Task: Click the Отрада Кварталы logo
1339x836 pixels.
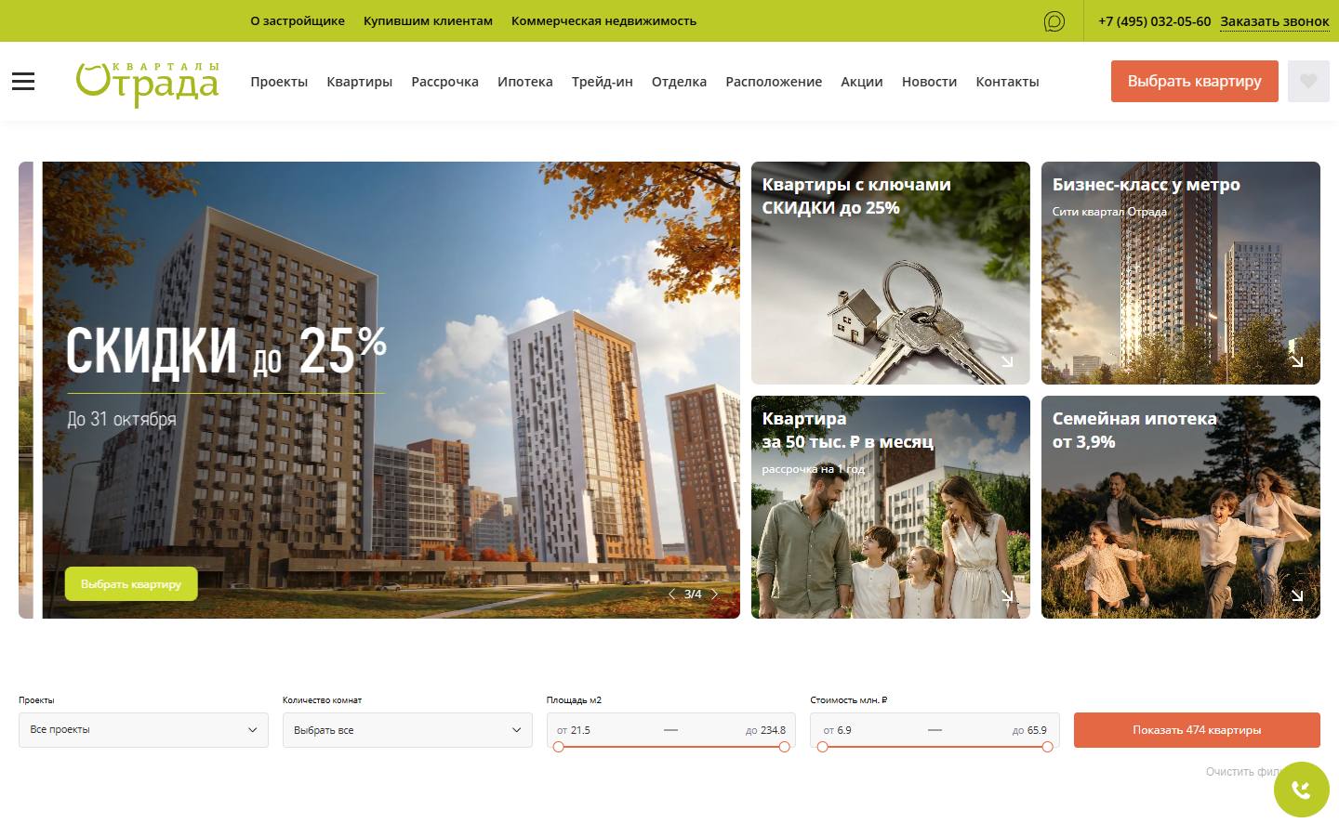Action: [147, 84]
